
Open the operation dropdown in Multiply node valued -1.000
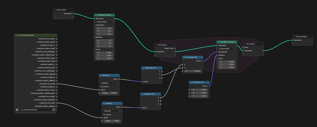coord(112,111)
